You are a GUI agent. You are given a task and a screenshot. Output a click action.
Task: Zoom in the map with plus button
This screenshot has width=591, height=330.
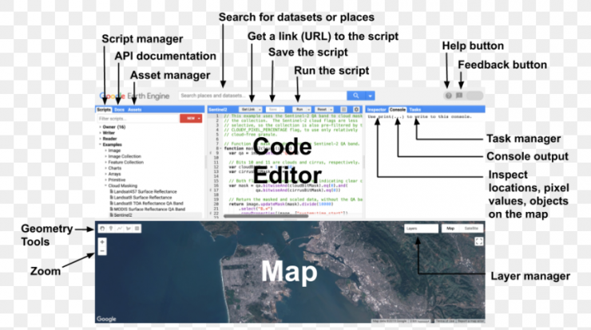(x=102, y=242)
